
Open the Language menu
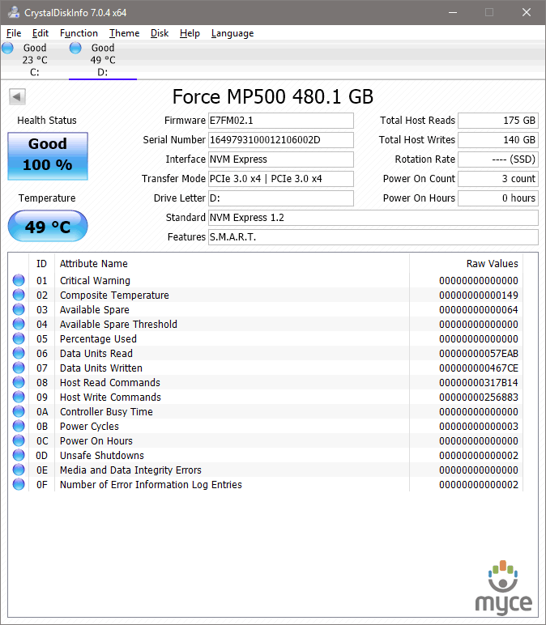232,33
